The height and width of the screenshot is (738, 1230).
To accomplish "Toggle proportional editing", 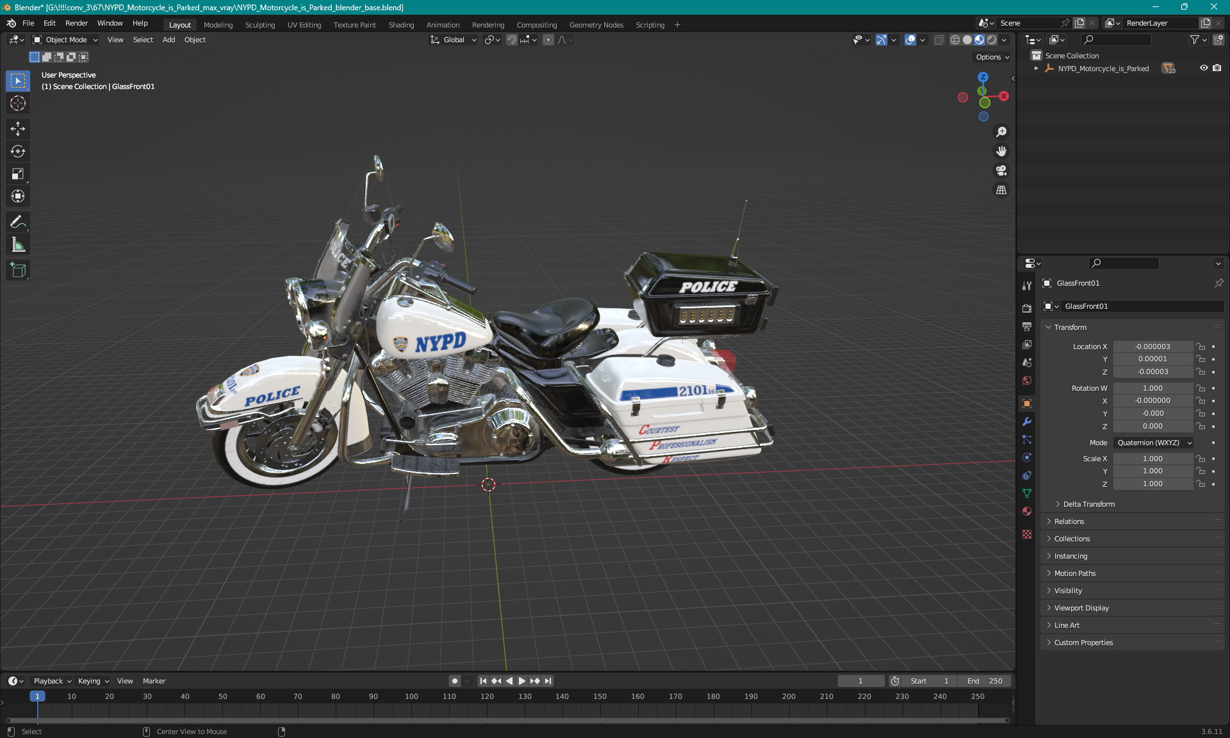I will pyautogui.click(x=548, y=40).
